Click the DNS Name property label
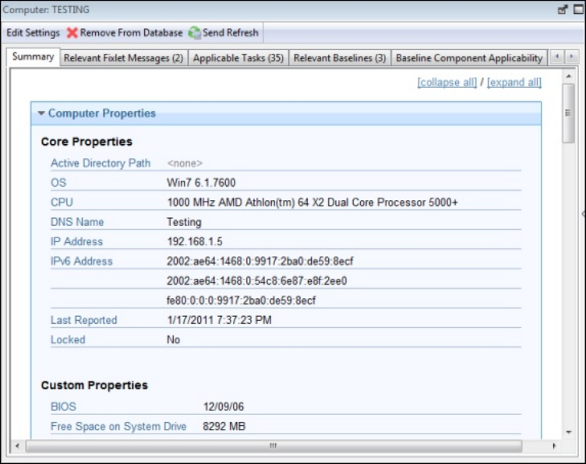Screen dimensions: 586x464 pos(77,222)
